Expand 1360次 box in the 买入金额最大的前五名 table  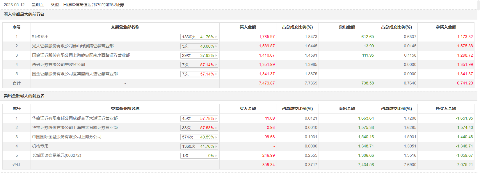(199, 37)
